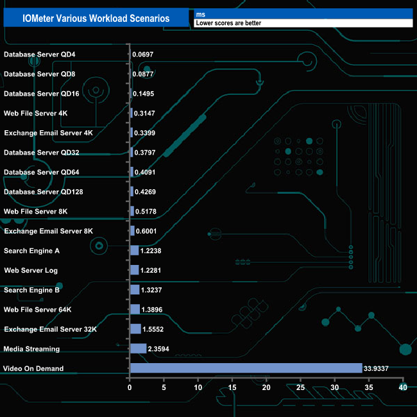Click the Web File Server 64K bar
417x417 pixels.
click(x=135, y=309)
